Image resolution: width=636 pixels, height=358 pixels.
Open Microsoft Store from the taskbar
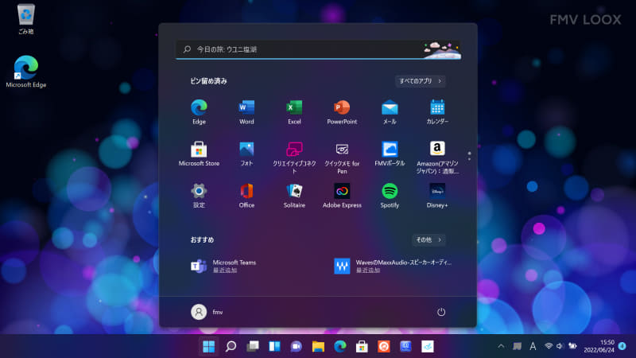tap(362, 346)
